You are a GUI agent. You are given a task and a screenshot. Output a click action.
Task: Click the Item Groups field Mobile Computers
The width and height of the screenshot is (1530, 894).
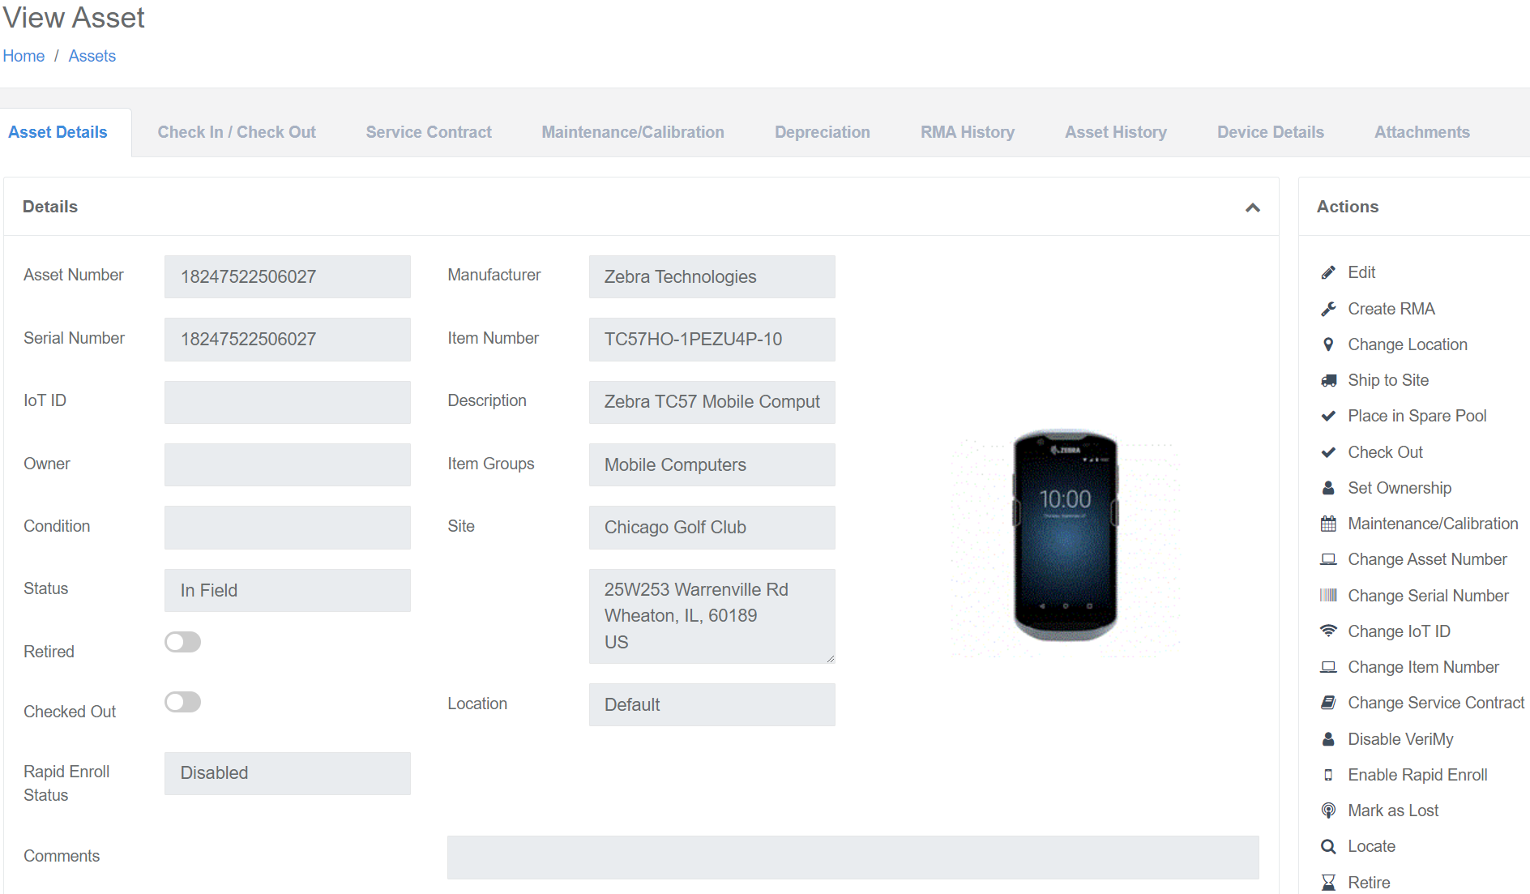[x=712, y=464]
